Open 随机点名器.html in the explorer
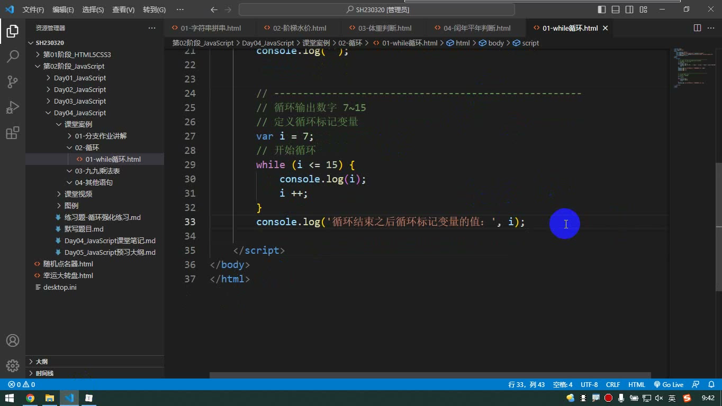722x406 pixels. pos(95,264)
